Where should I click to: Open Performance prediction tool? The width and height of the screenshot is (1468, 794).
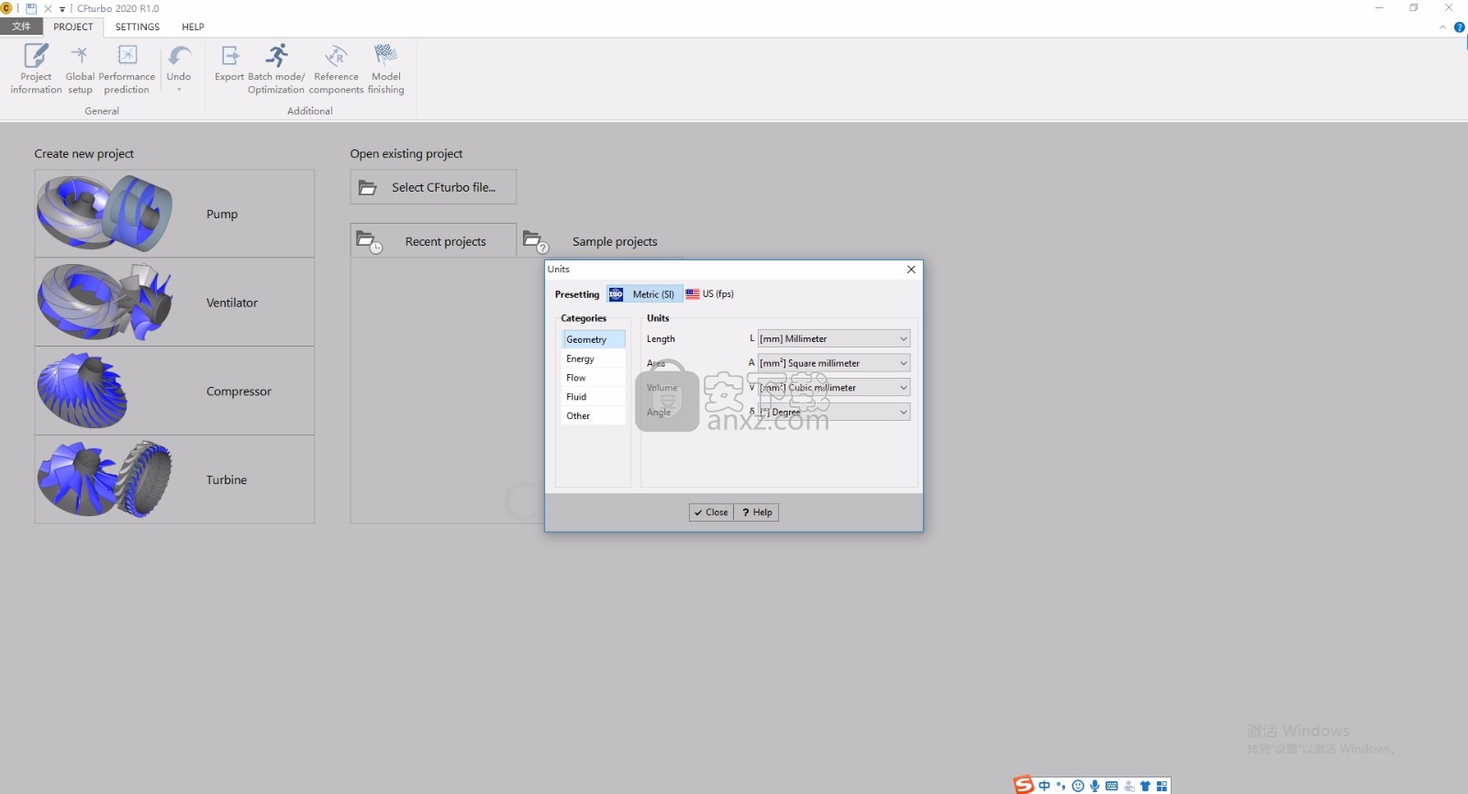point(127,69)
